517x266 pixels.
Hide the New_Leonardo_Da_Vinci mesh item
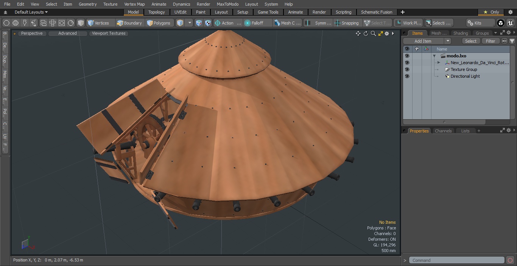point(407,63)
